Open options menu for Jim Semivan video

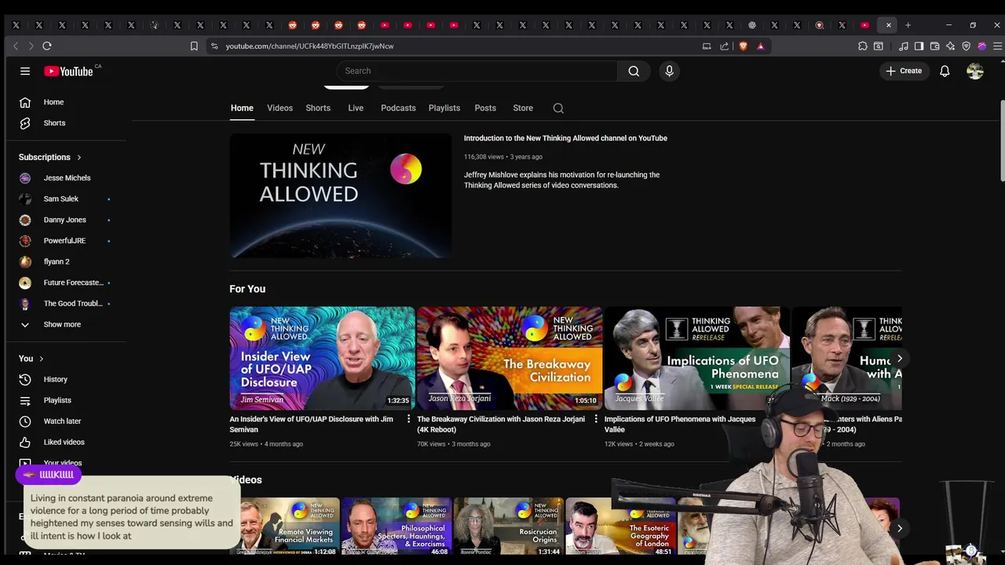click(408, 419)
